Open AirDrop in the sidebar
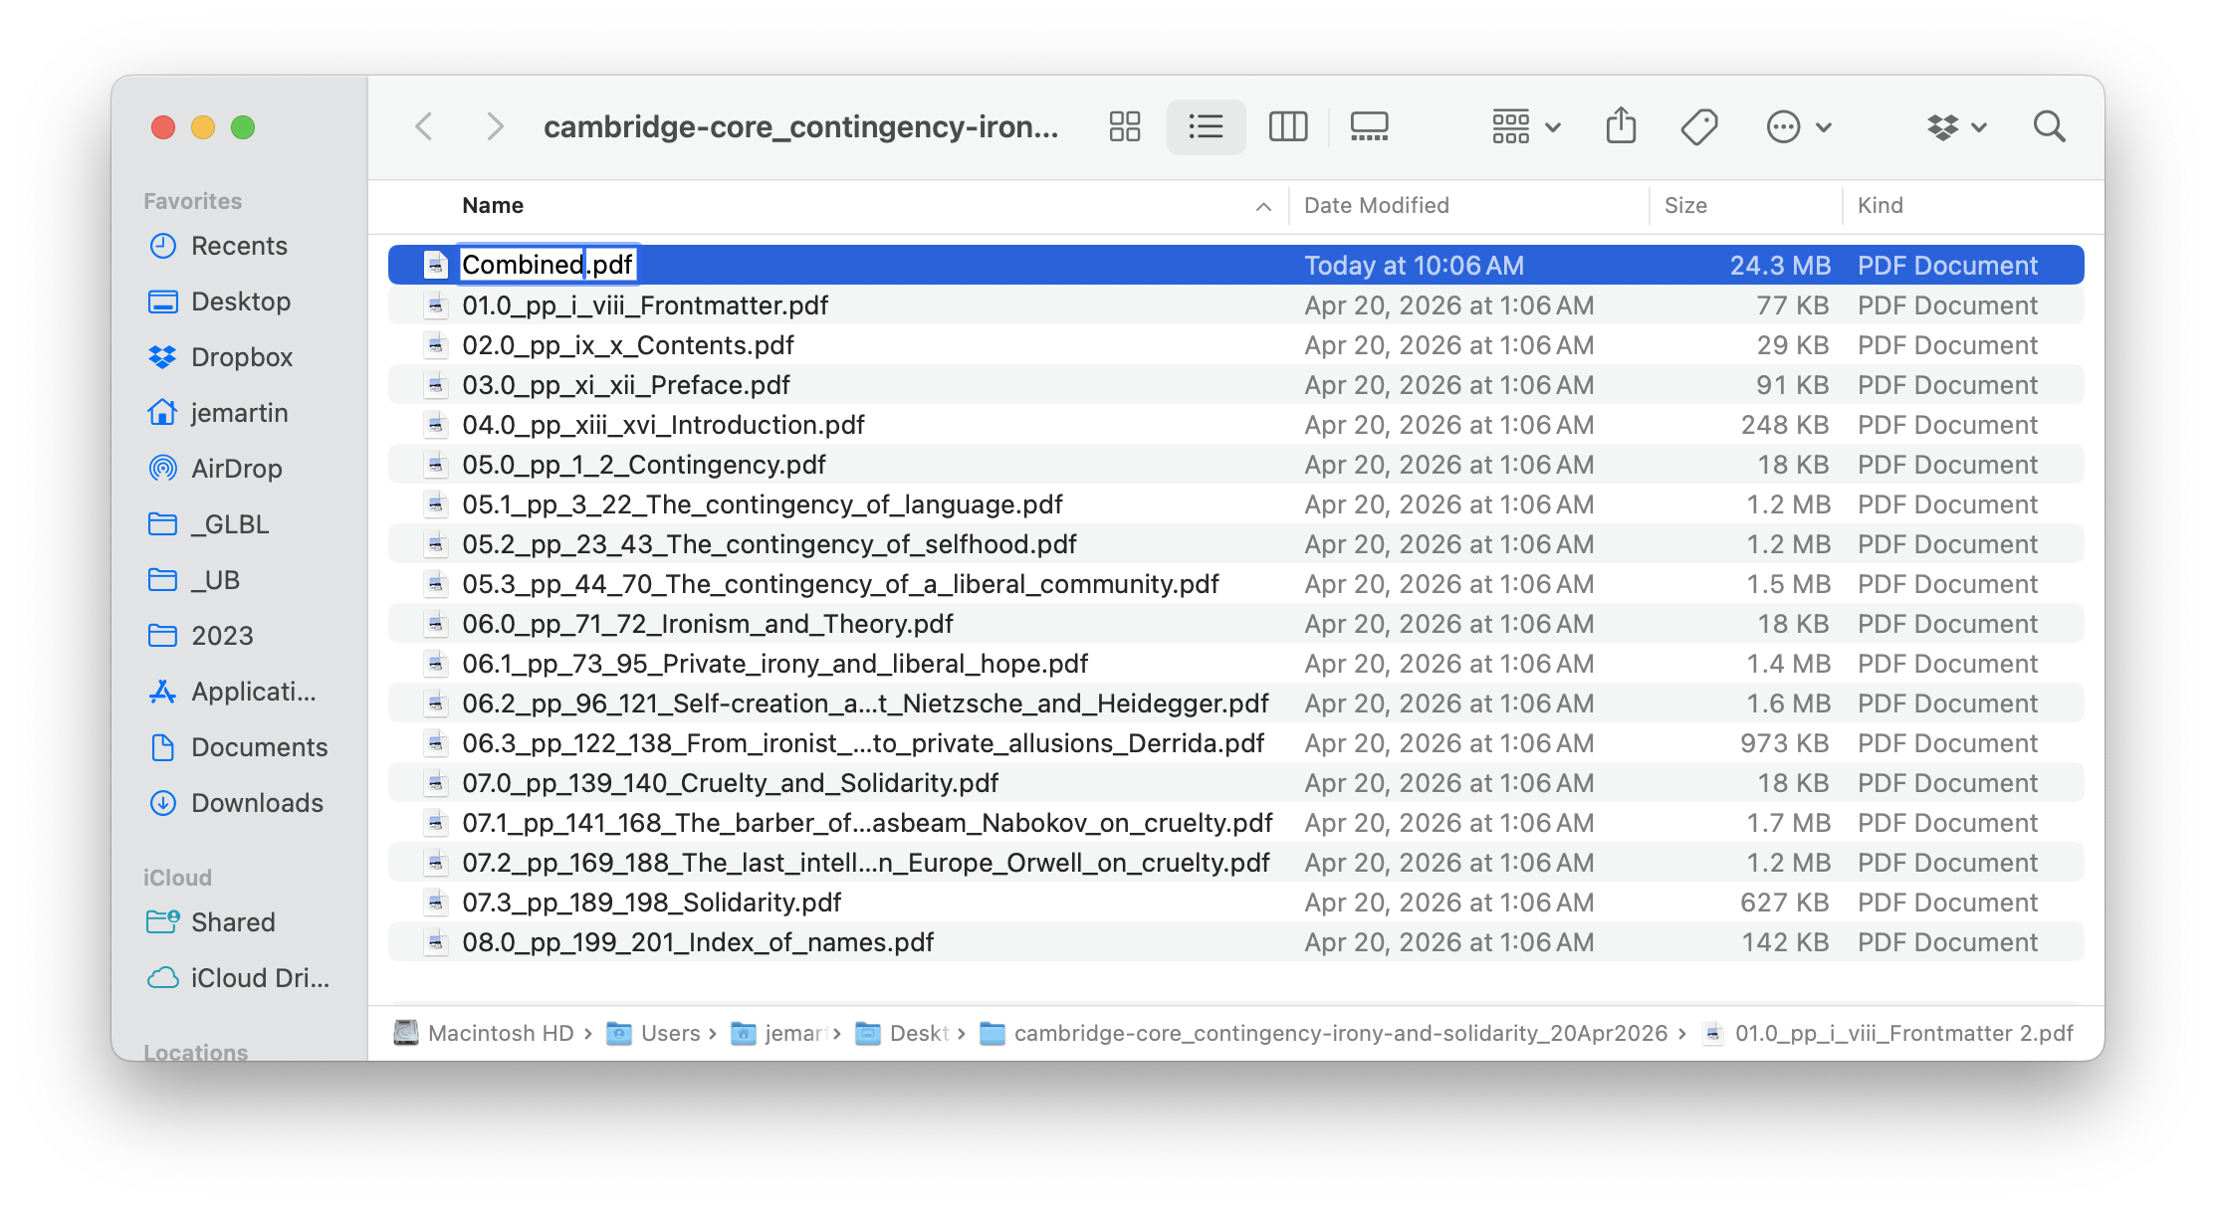 236,469
